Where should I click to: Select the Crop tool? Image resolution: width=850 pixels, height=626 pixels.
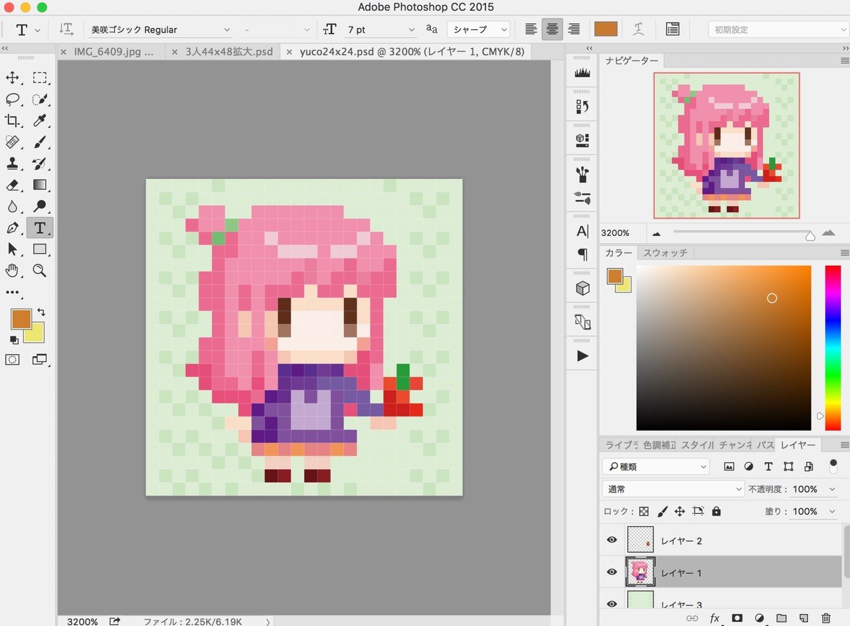click(12, 120)
